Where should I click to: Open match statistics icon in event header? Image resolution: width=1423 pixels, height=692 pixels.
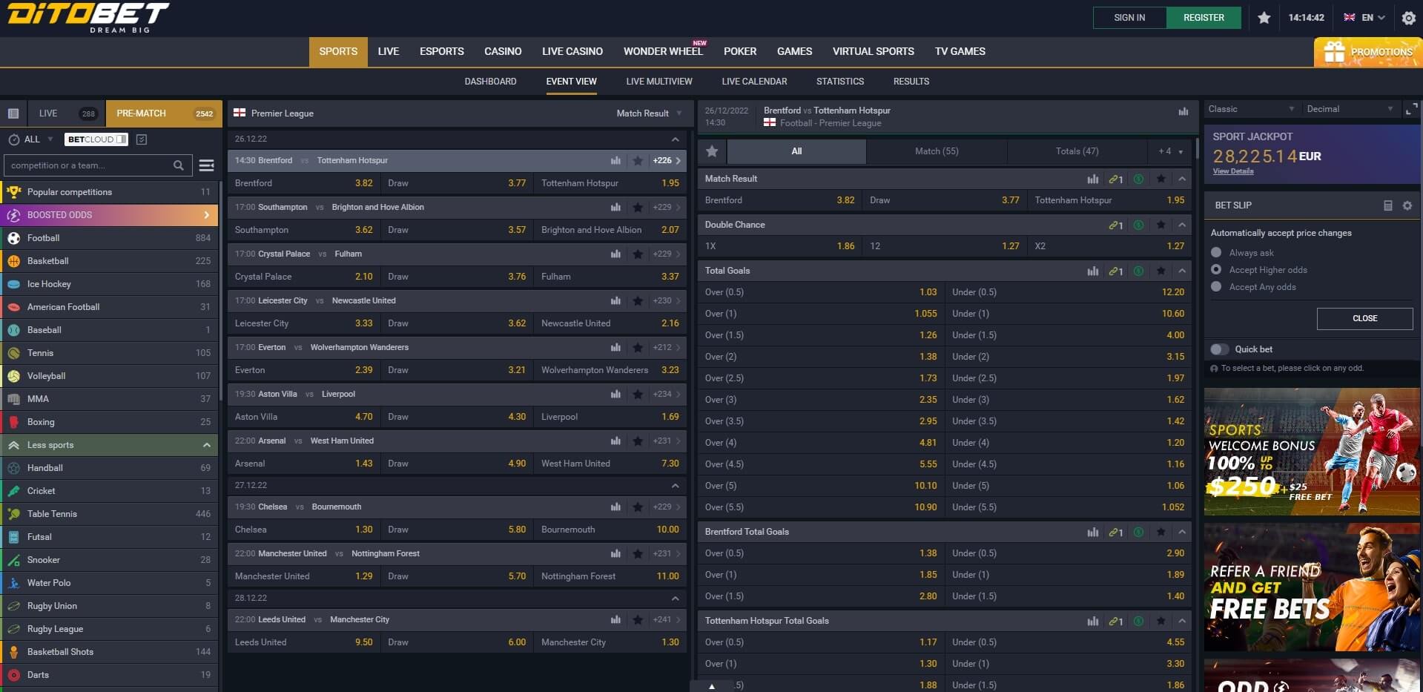(1183, 112)
